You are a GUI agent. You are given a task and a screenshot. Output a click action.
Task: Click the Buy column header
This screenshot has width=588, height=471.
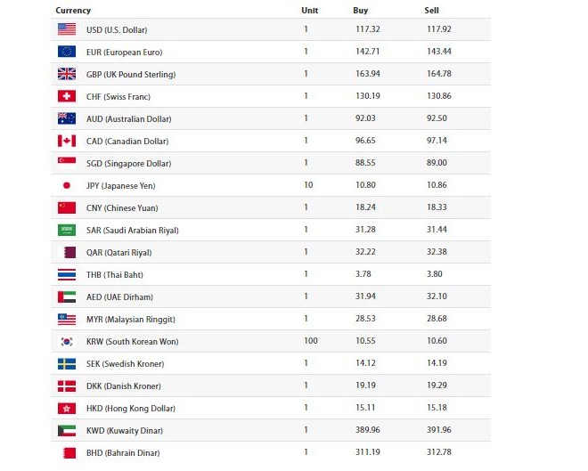coord(361,11)
